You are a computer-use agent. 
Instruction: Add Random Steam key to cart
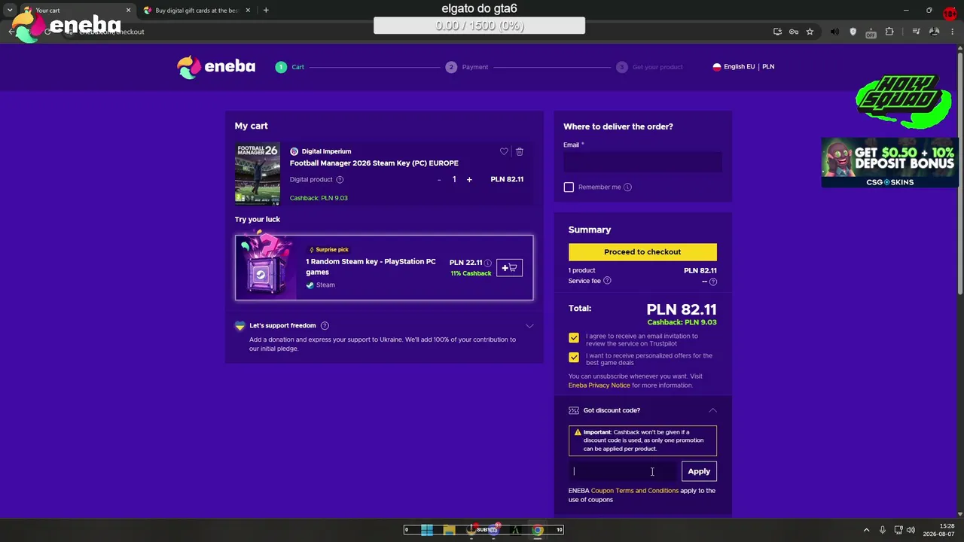[509, 268]
